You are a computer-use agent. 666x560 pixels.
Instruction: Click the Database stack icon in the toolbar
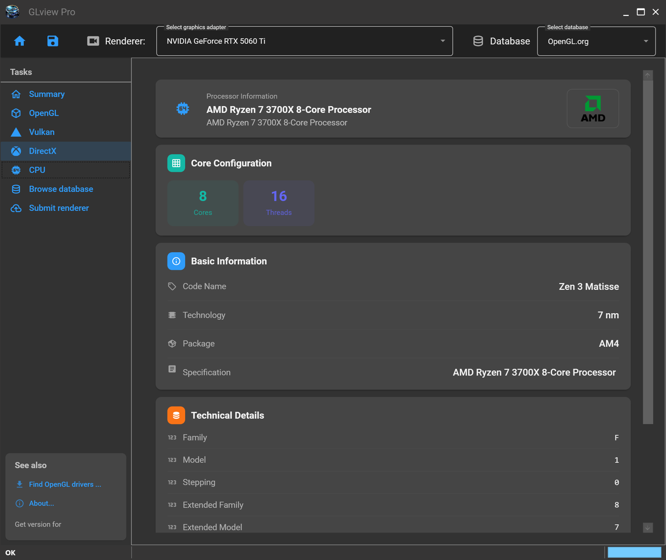pyautogui.click(x=478, y=41)
